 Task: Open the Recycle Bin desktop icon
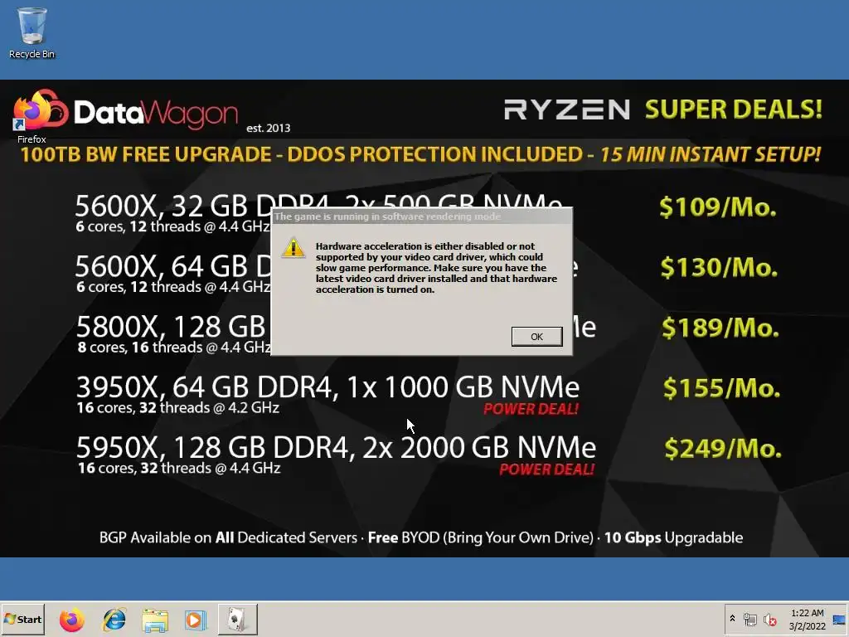pos(32,32)
